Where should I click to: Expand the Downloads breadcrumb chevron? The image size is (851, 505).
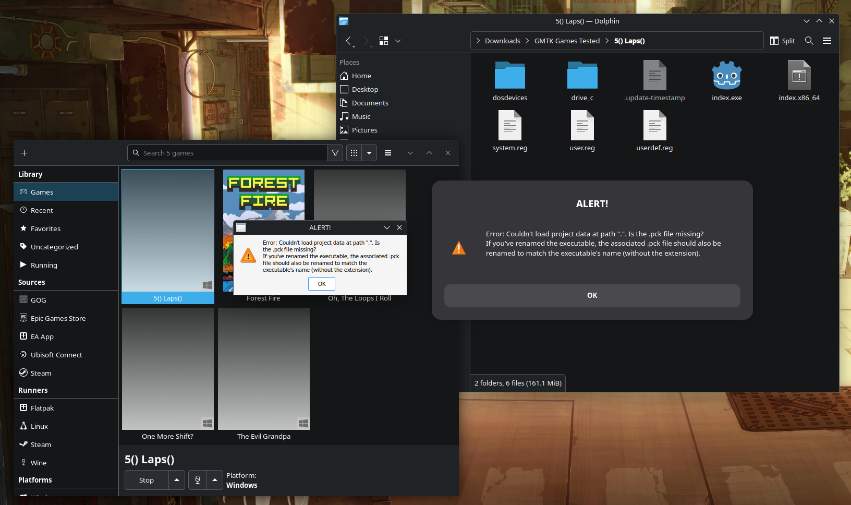[527, 41]
